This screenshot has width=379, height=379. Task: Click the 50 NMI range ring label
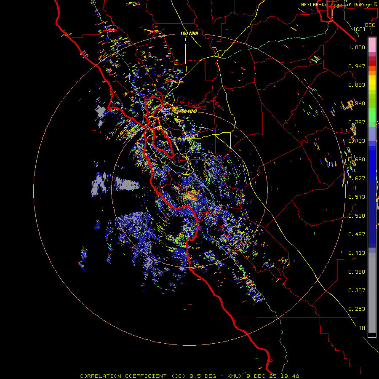click(189, 111)
